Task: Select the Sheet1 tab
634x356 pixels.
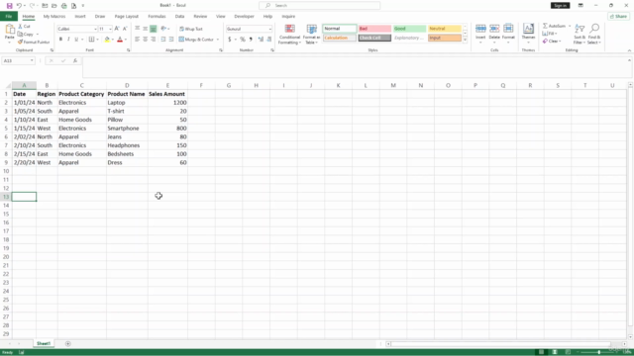Action: (x=44, y=344)
